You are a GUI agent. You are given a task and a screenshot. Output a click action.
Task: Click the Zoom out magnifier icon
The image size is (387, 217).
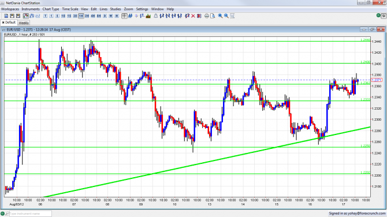[x=226, y=16]
